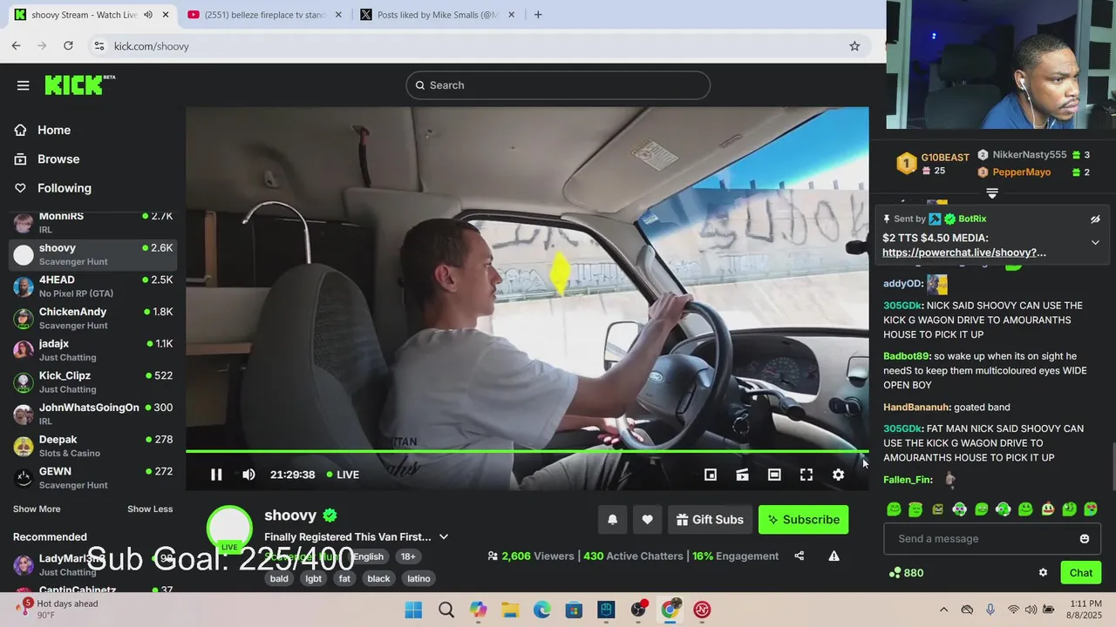Report the stream via warning icon
This screenshot has width=1116, height=627.
click(x=834, y=556)
